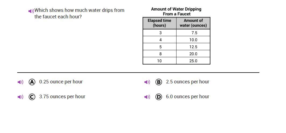Choose the 3.75 ounces per hour text
This screenshot has height=133, width=286.
[x=62, y=97]
